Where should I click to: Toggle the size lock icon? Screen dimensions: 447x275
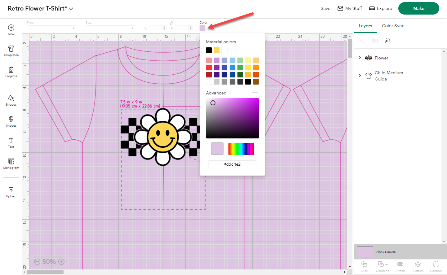point(172,23)
